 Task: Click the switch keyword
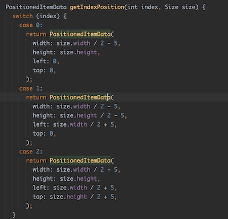point(23,16)
